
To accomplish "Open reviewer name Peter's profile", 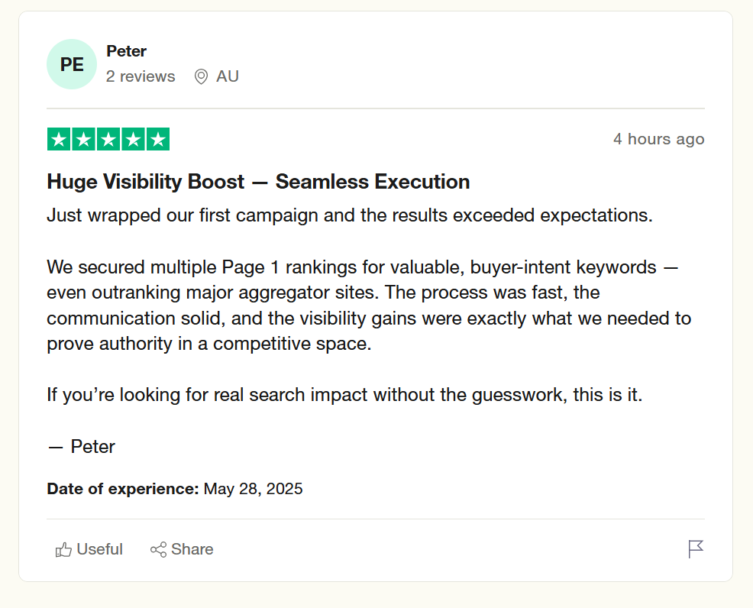I will 126,51.
